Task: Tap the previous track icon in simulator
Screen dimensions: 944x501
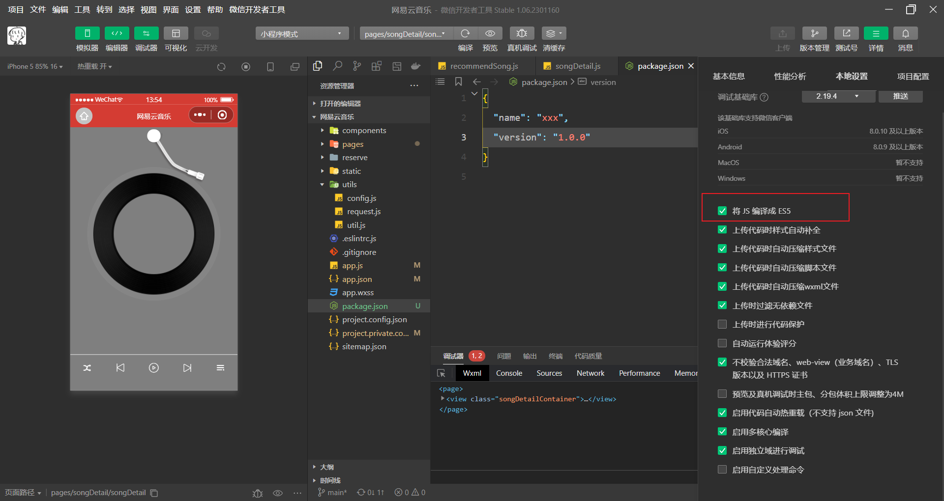Action: point(120,368)
